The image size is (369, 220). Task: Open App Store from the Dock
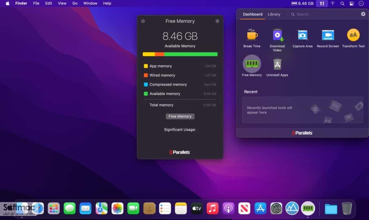(260, 208)
